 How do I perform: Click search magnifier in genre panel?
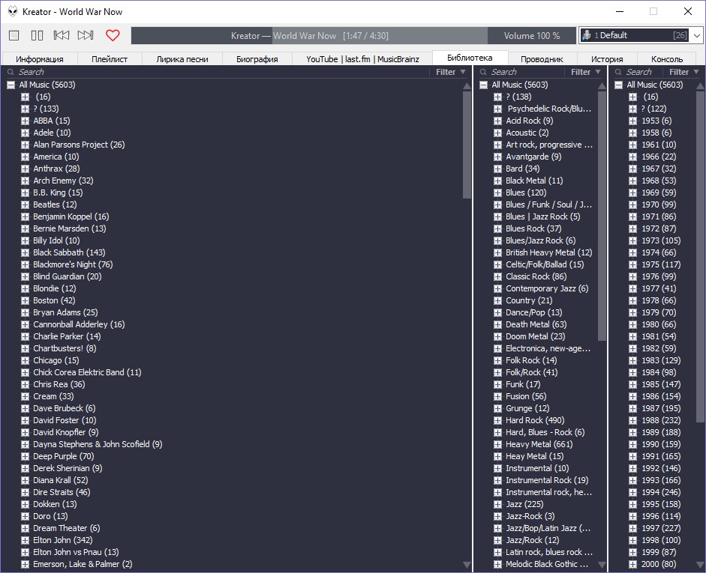pos(483,72)
